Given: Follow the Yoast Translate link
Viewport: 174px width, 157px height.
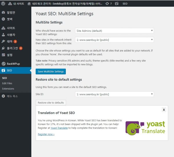Looking at the screenshot, I should pyautogui.click(x=59, y=128).
